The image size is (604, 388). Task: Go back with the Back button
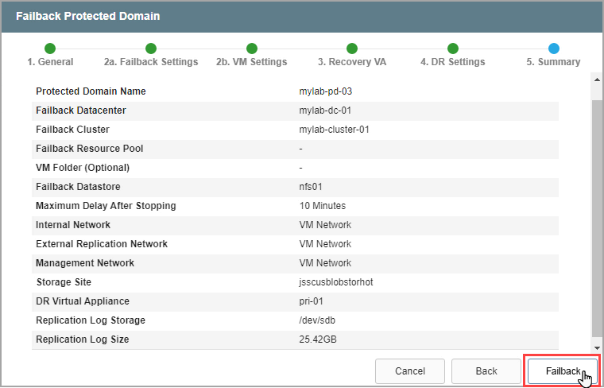pyautogui.click(x=486, y=371)
